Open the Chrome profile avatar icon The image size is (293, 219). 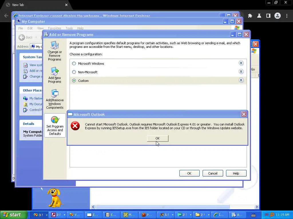(278, 16)
